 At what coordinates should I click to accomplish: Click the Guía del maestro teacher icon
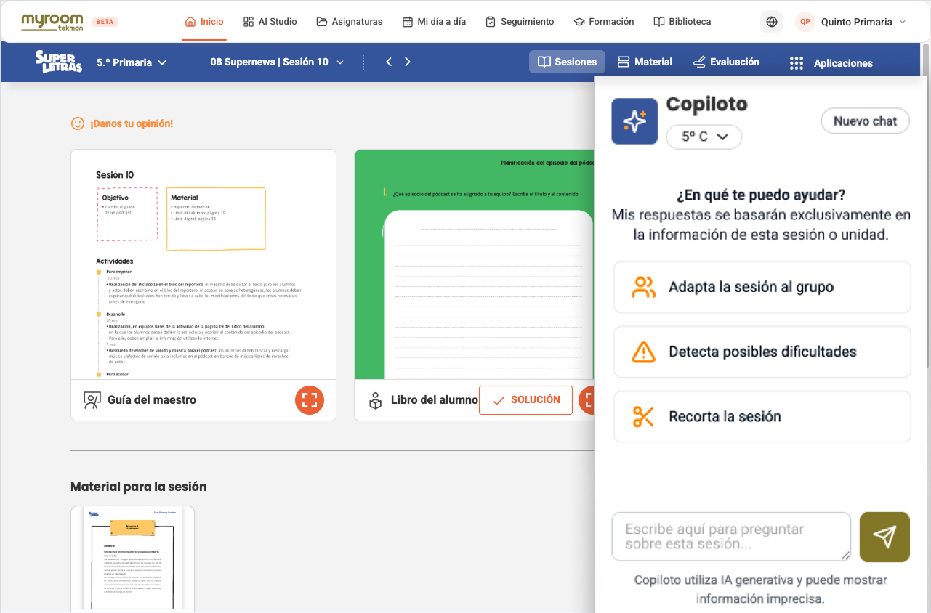coord(92,400)
